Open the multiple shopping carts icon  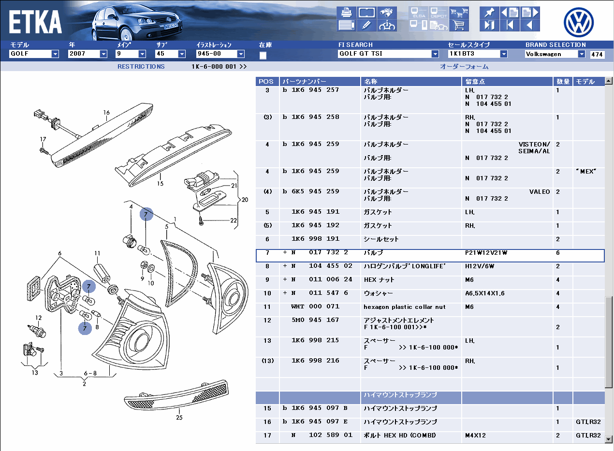tap(459, 13)
